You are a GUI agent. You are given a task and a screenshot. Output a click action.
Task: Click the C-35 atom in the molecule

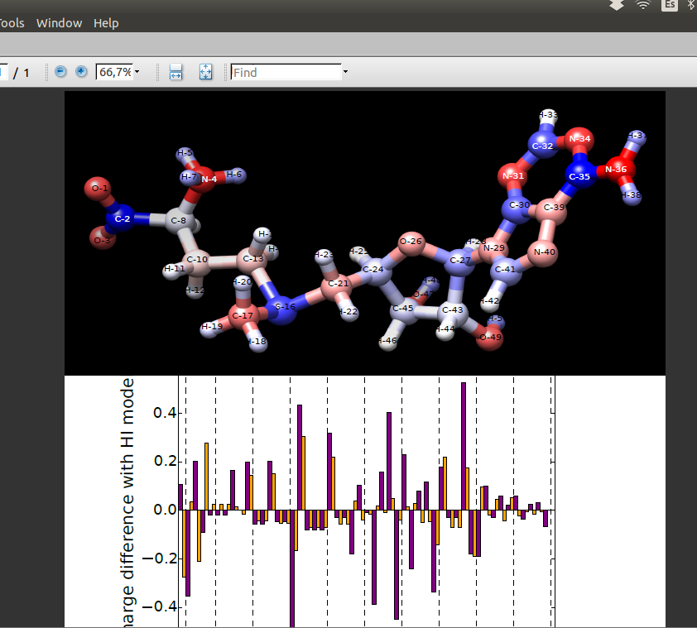[x=580, y=176]
